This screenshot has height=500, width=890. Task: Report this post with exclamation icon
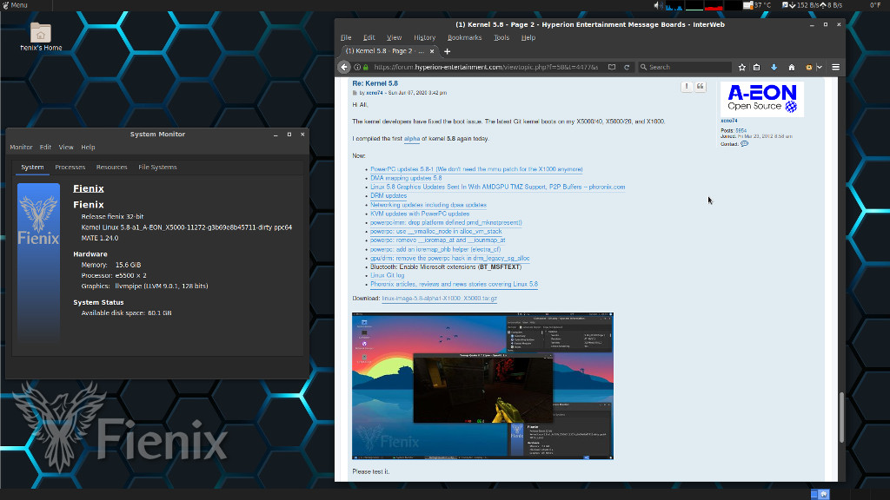click(x=687, y=86)
